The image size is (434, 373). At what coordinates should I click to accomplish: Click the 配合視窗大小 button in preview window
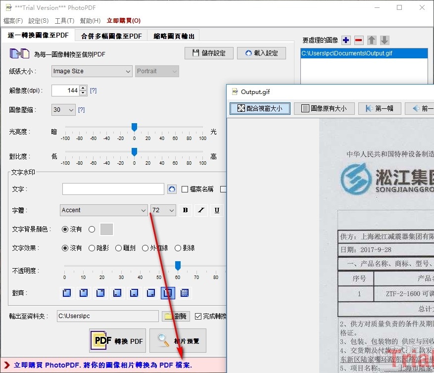click(x=260, y=108)
